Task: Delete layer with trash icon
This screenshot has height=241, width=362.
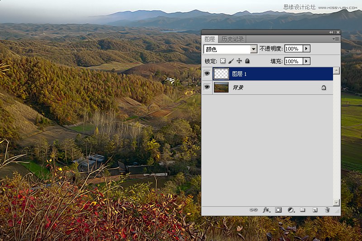Action: point(327,210)
